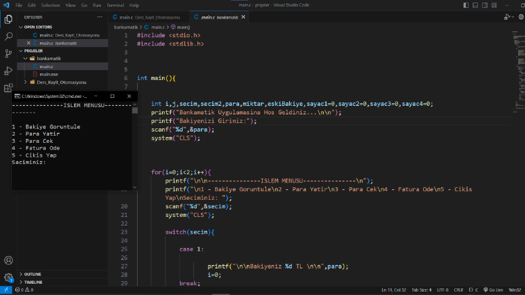Open the Manage gear settings menu
Image resolution: width=525 pixels, height=295 pixels.
[9, 277]
